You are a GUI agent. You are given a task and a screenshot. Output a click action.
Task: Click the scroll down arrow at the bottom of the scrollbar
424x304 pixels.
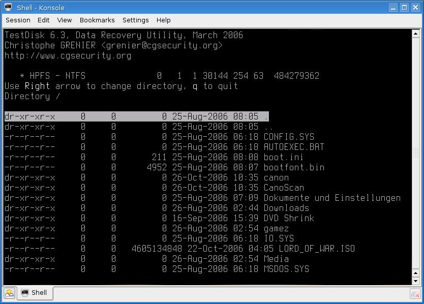(416, 281)
